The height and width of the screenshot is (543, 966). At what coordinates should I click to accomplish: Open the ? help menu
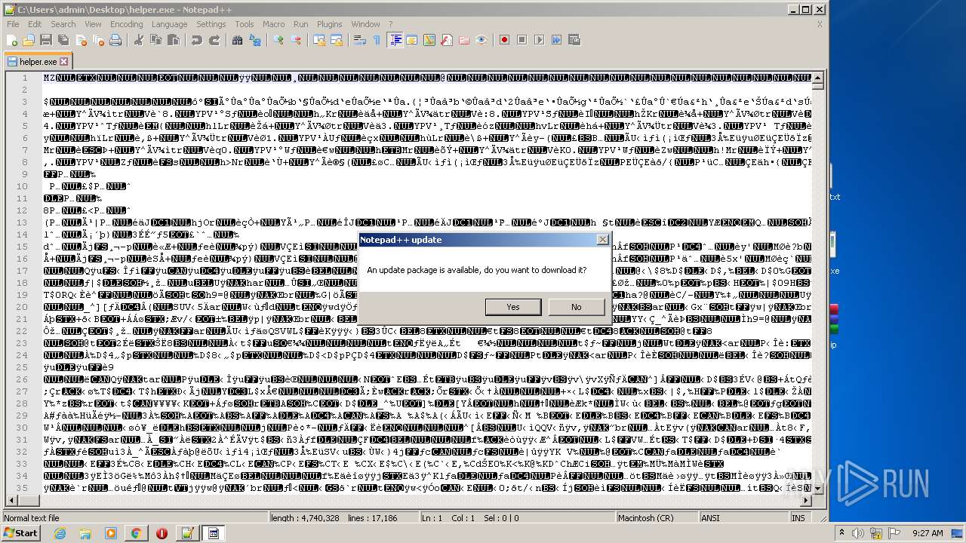click(x=390, y=24)
